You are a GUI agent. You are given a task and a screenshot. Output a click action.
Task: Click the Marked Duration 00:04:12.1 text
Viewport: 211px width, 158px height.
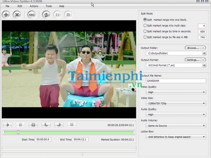click(117, 139)
